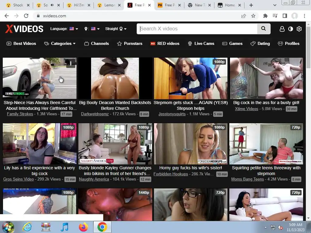
Task: Click the muted volume icon in the tray
Action: pos(280,228)
